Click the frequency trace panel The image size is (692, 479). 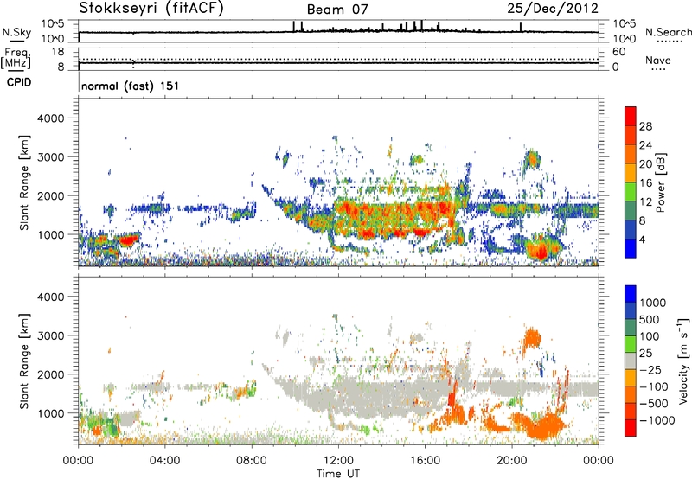click(338, 59)
